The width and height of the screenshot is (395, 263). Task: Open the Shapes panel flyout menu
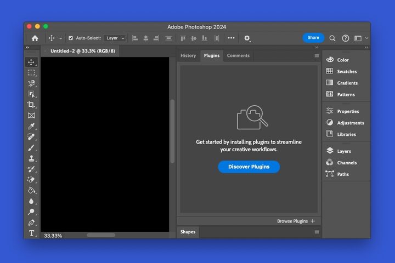[317, 232]
